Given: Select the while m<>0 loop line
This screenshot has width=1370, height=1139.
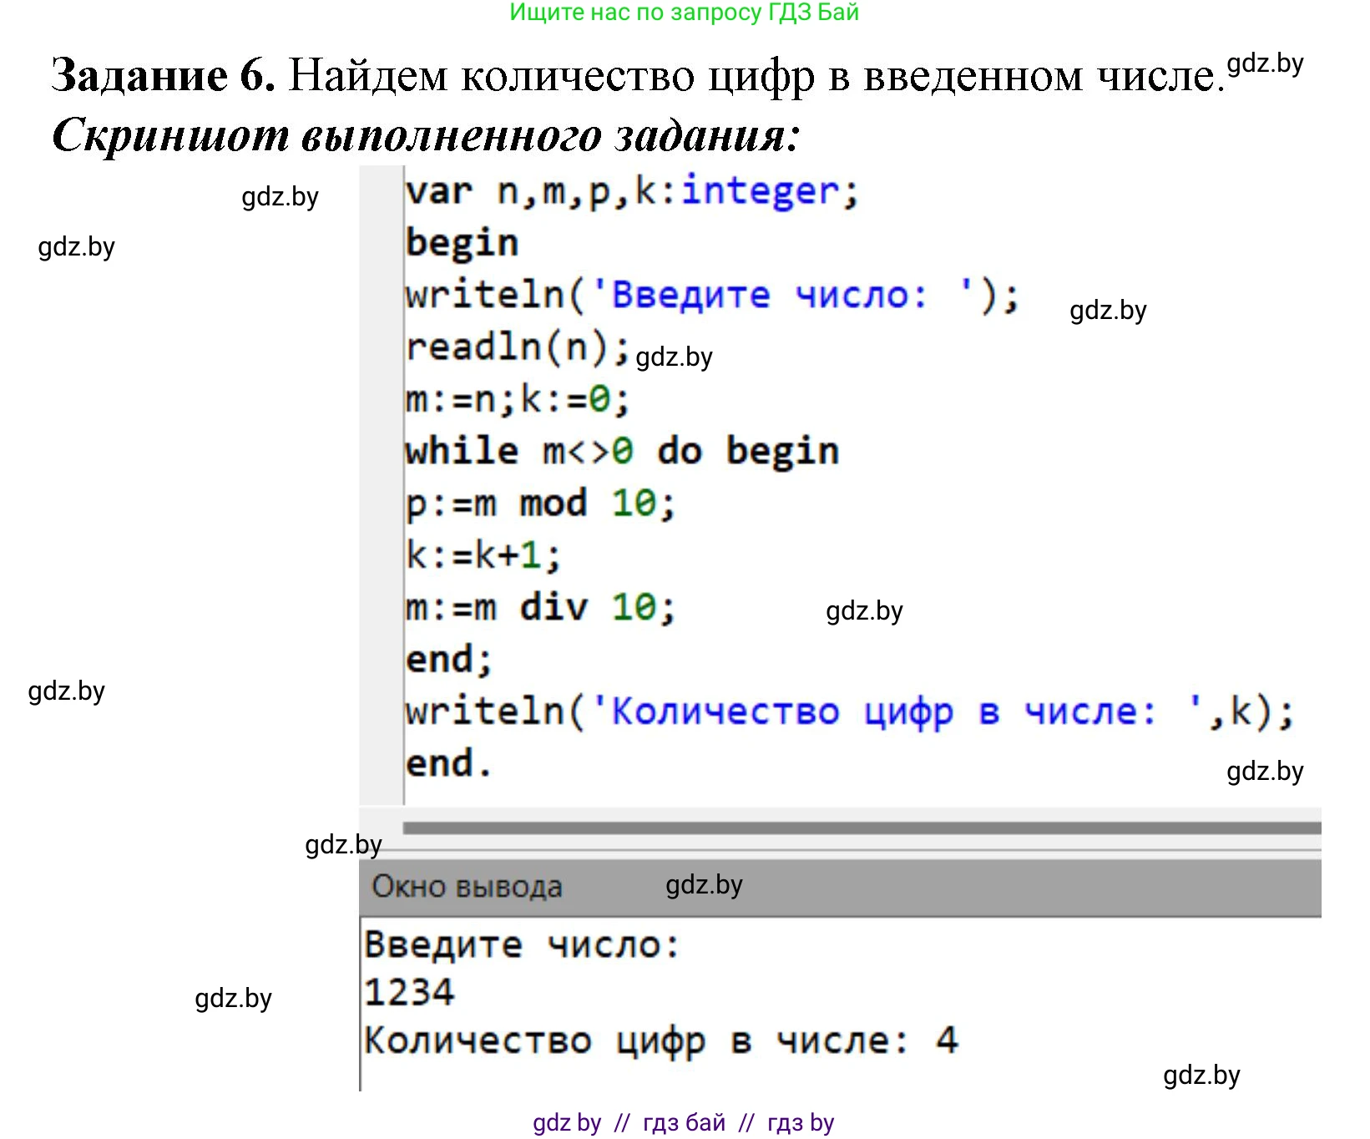Looking at the screenshot, I should tap(621, 450).
